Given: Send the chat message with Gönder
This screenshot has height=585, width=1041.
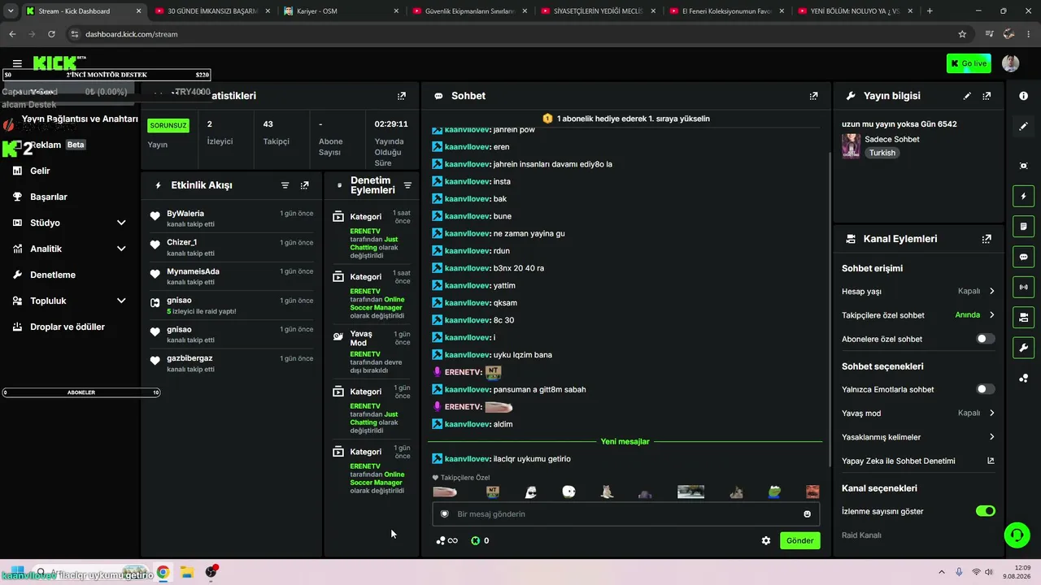Looking at the screenshot, I should [799, 540].
